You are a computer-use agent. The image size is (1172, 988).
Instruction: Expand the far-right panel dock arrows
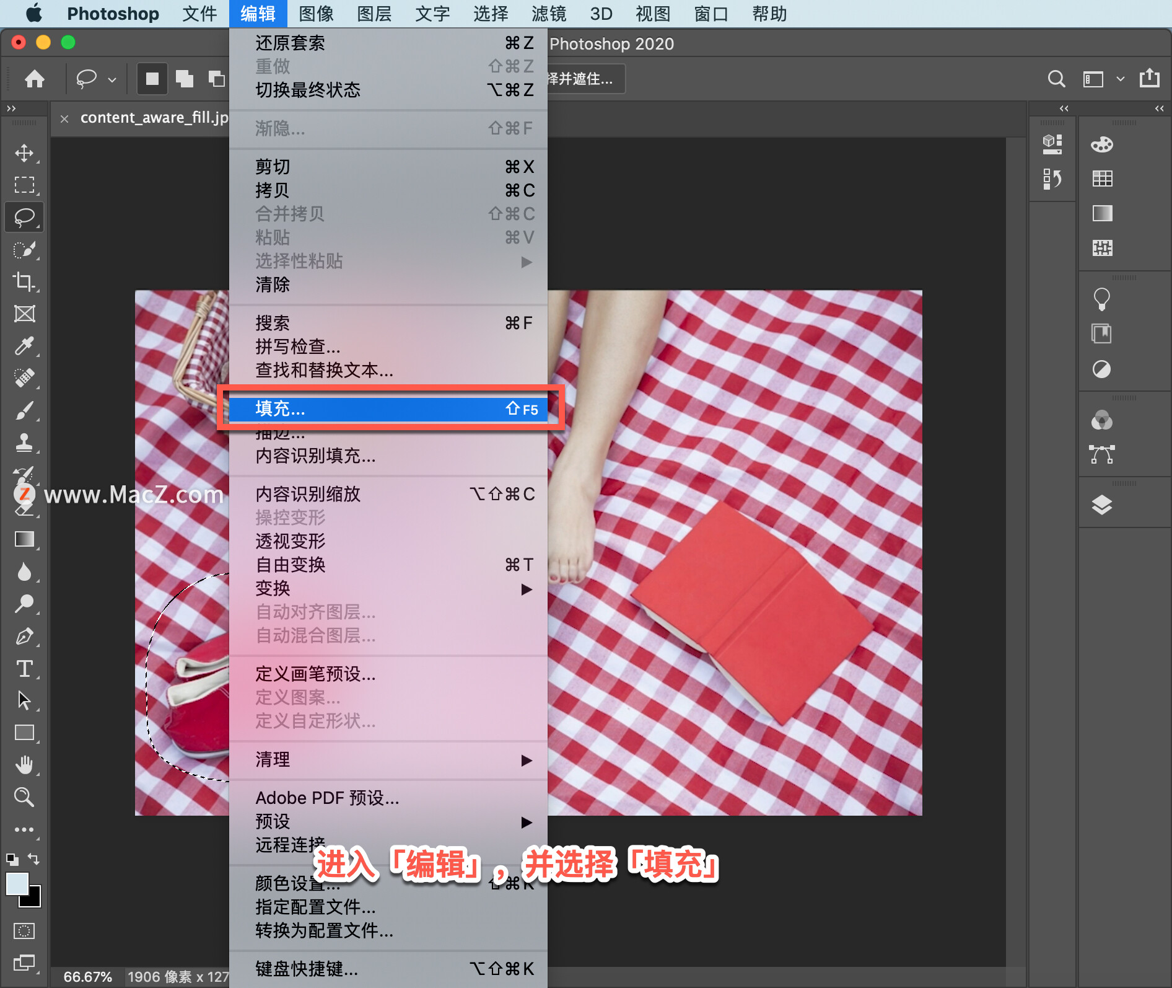click(x=1159, y=108)
